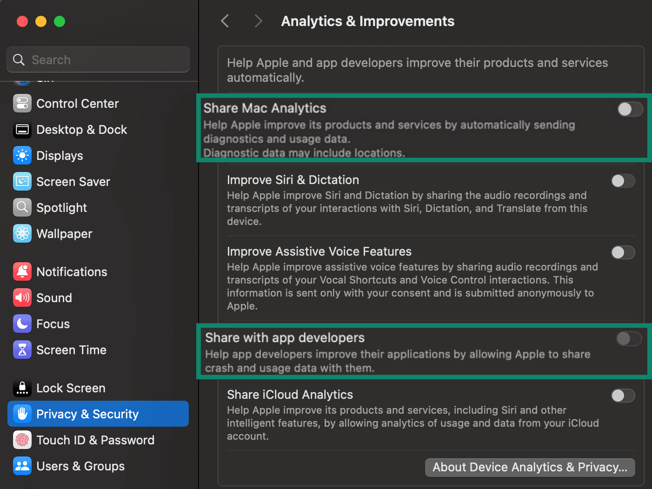Click the Screen Saver sidebar icon
This screenshot has height=489, width=652.
pos(22,181)
